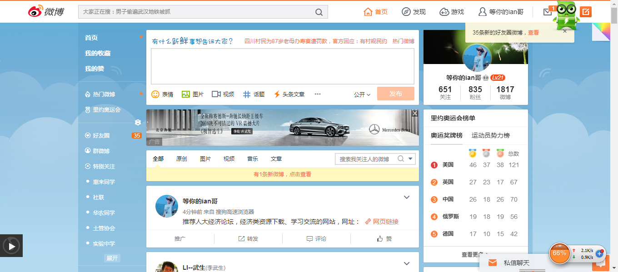The width and height of the screenshot is (618, 272).
Task: Open 四川村民 trending headline link
Action: pyautogui.click(x=316, y=41)
